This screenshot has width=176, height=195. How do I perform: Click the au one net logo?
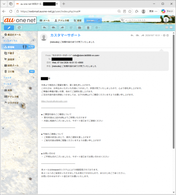20,20
